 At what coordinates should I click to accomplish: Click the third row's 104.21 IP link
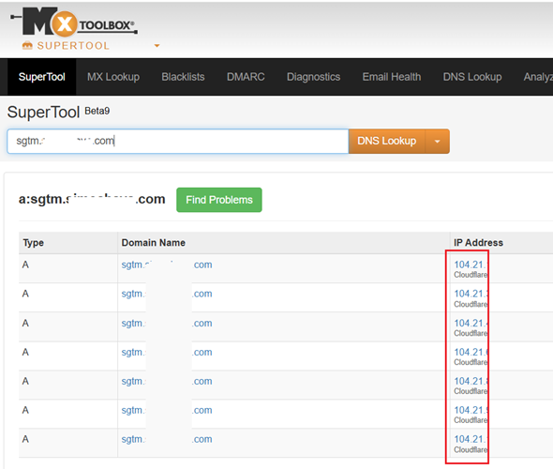point(471,324)
